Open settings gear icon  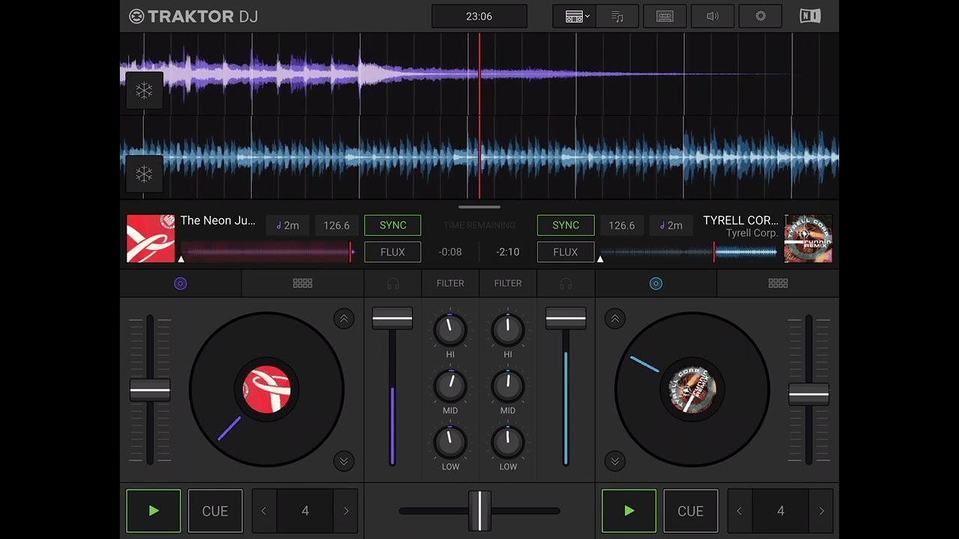click(760, 16)
